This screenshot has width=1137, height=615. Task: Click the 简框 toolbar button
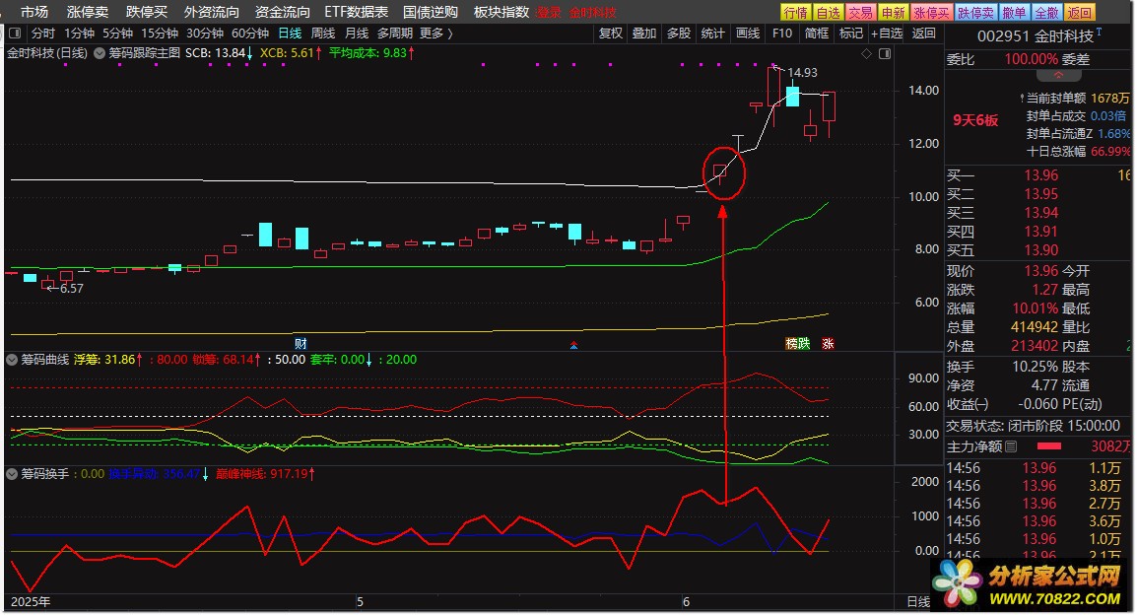817,34
